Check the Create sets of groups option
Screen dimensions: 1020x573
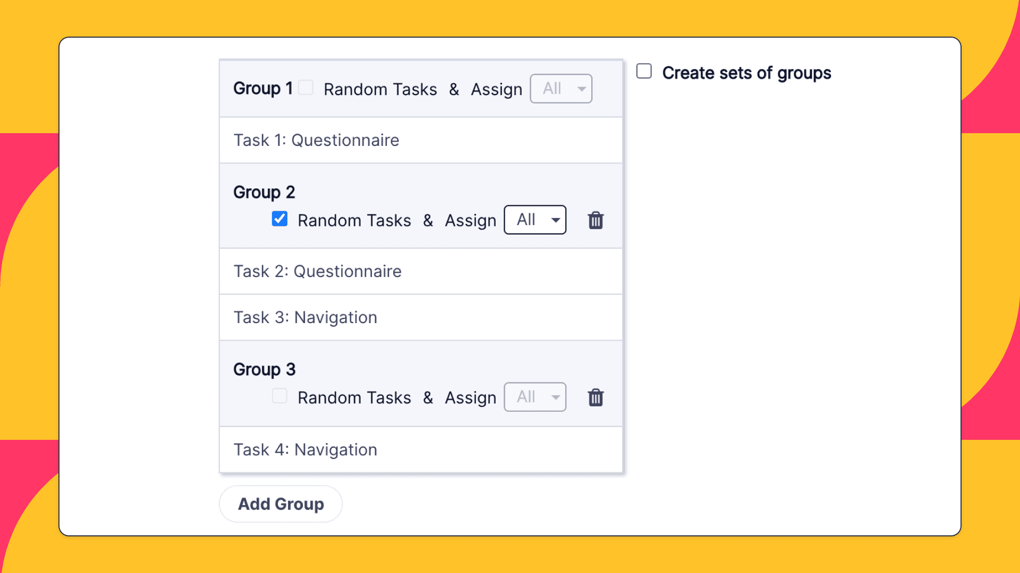[x=643, y=71]
